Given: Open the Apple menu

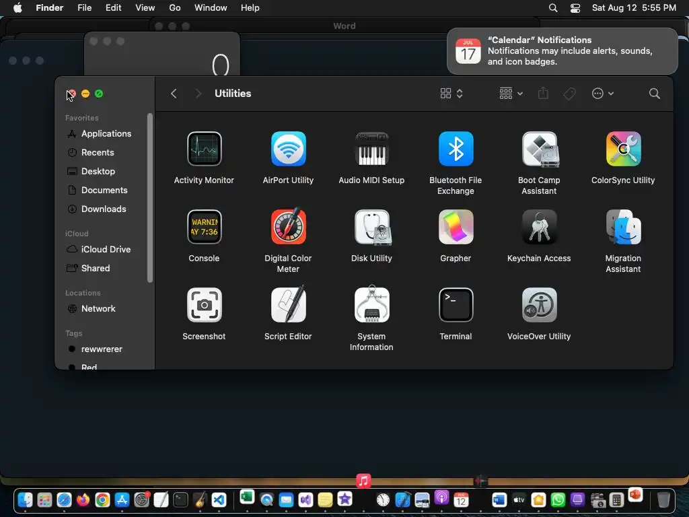Looking at the screenshot, I should [x=17, y=8].
